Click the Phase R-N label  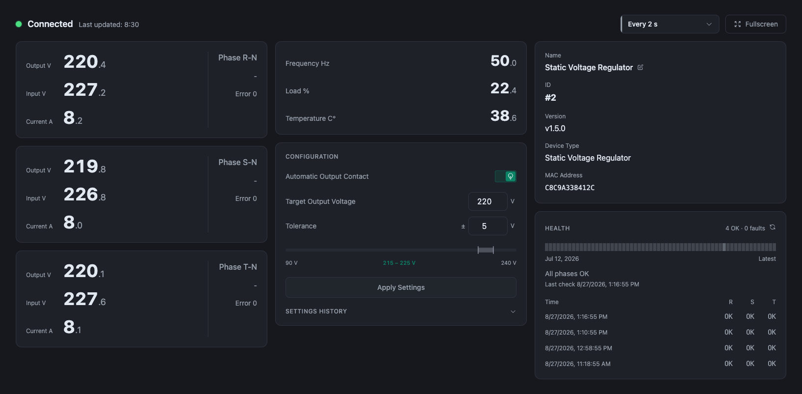[x=237, y=57]
